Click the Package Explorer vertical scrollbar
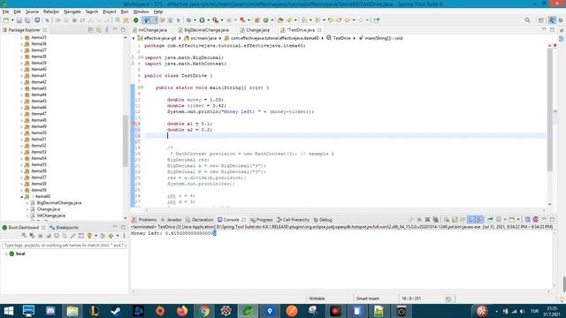 [126, 140]
